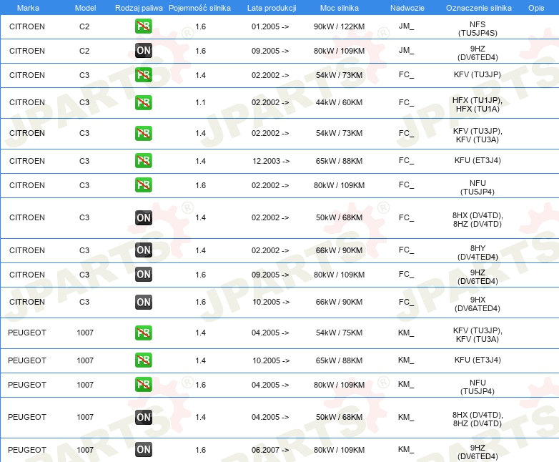
Task: Click diesel icon in C3 8HY (DV4TED4) row
Action: pos(143,250)
